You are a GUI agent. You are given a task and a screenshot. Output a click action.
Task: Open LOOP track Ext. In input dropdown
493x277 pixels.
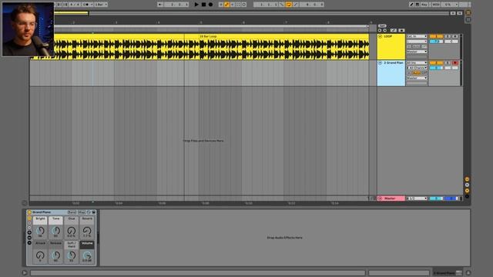click(x=417, y=36)
